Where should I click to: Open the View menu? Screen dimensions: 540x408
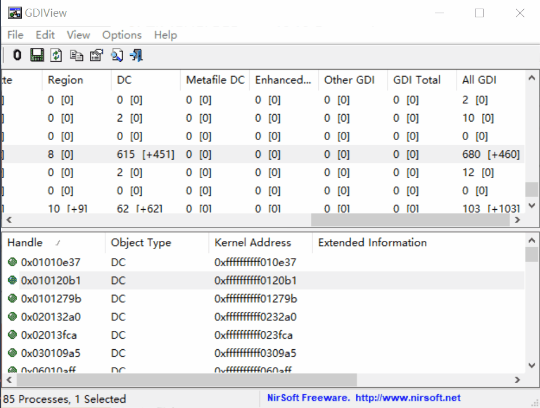pos(78,35)
